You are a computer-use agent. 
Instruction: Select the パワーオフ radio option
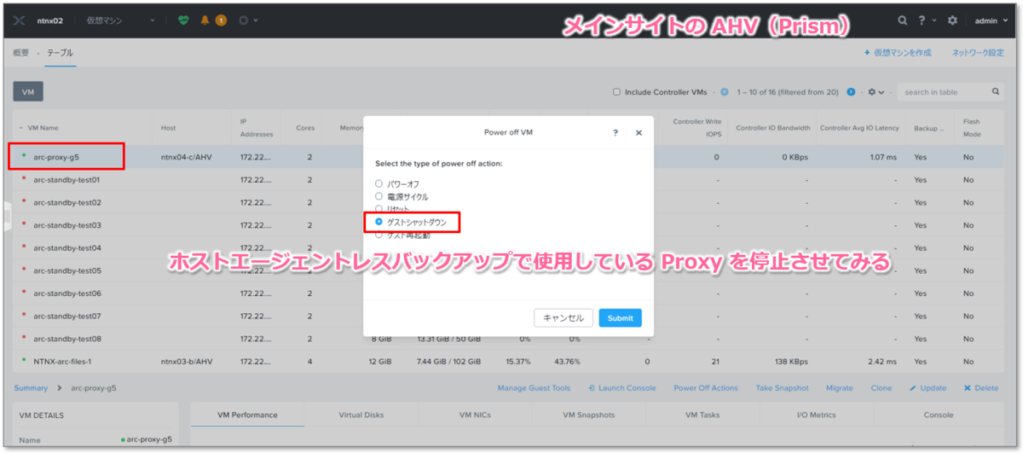[x=379, y=183]
